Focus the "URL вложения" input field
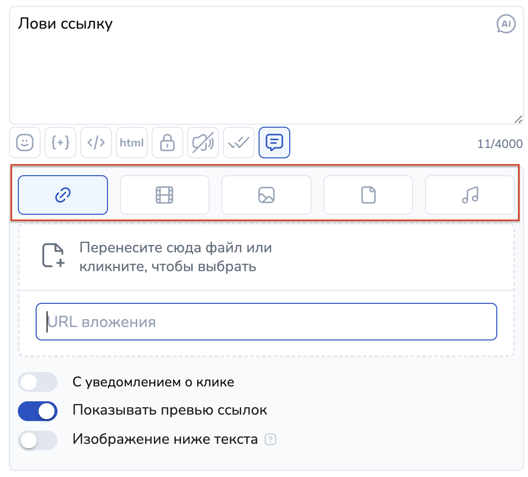The height and width of the screenshot is (477, 528). click(266, 322)
